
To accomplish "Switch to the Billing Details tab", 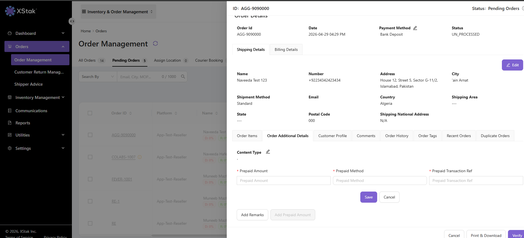I will pyautogui.click(x=286, y=49).
